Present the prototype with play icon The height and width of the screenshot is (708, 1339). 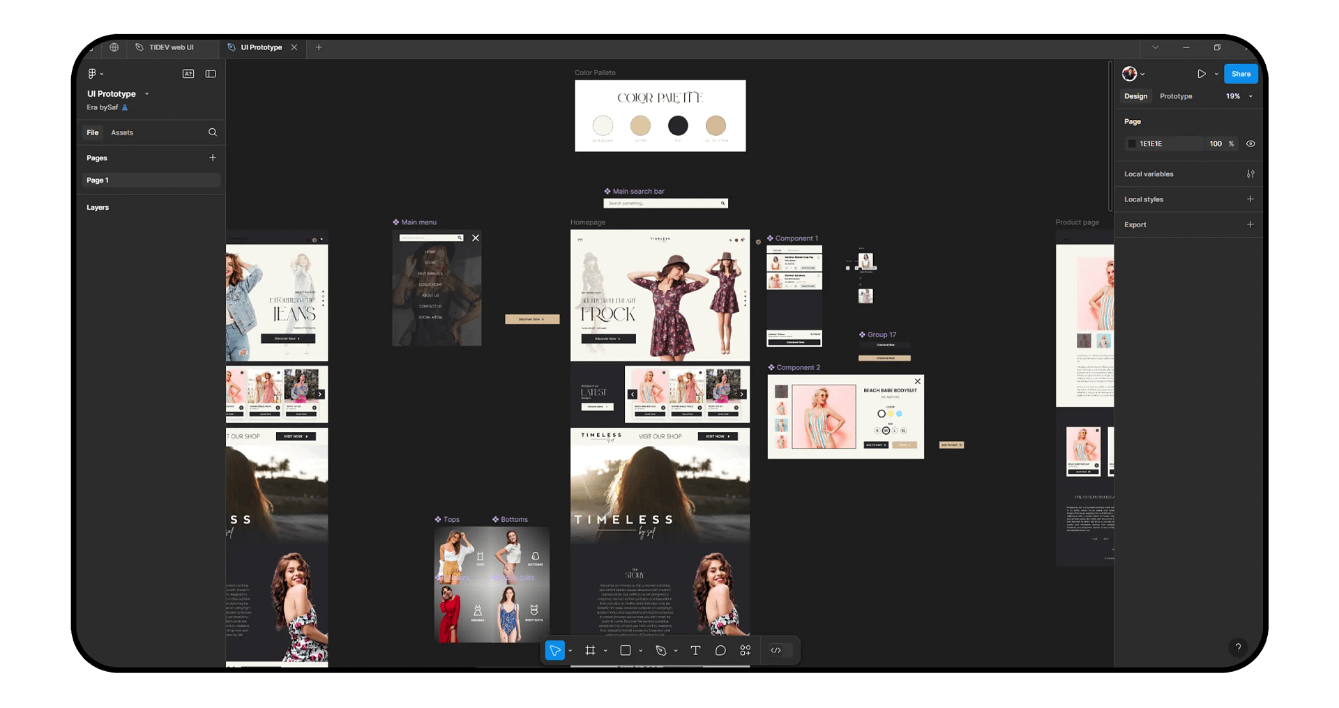[x=1201, y=74]
